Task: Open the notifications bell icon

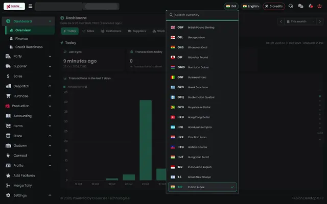Action: (311, 6)
